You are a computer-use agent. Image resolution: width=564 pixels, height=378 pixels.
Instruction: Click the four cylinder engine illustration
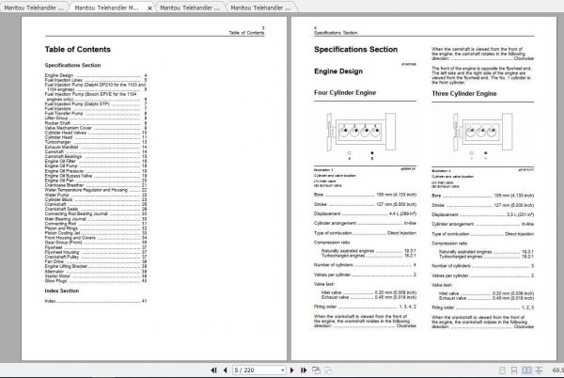tap(362, 134)
